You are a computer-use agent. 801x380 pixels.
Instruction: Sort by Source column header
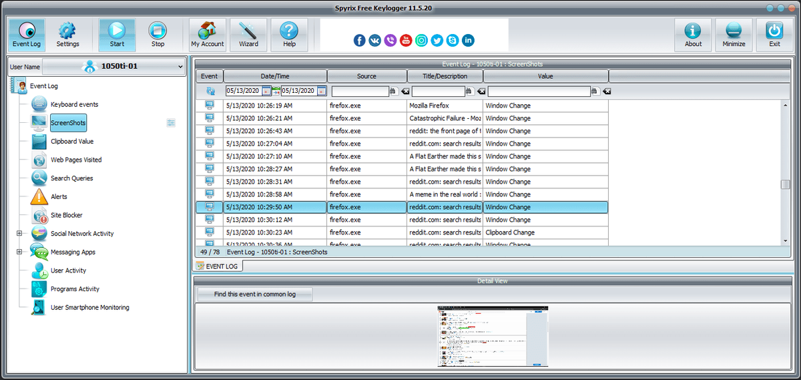366,76
